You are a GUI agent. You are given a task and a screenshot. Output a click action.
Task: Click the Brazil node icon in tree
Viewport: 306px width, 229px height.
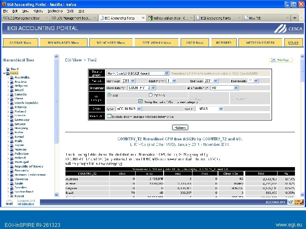pos(12,90)
